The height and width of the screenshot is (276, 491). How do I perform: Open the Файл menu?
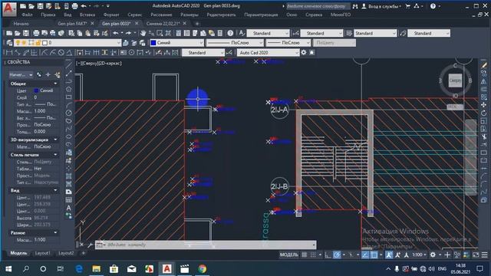click(28, 15)
